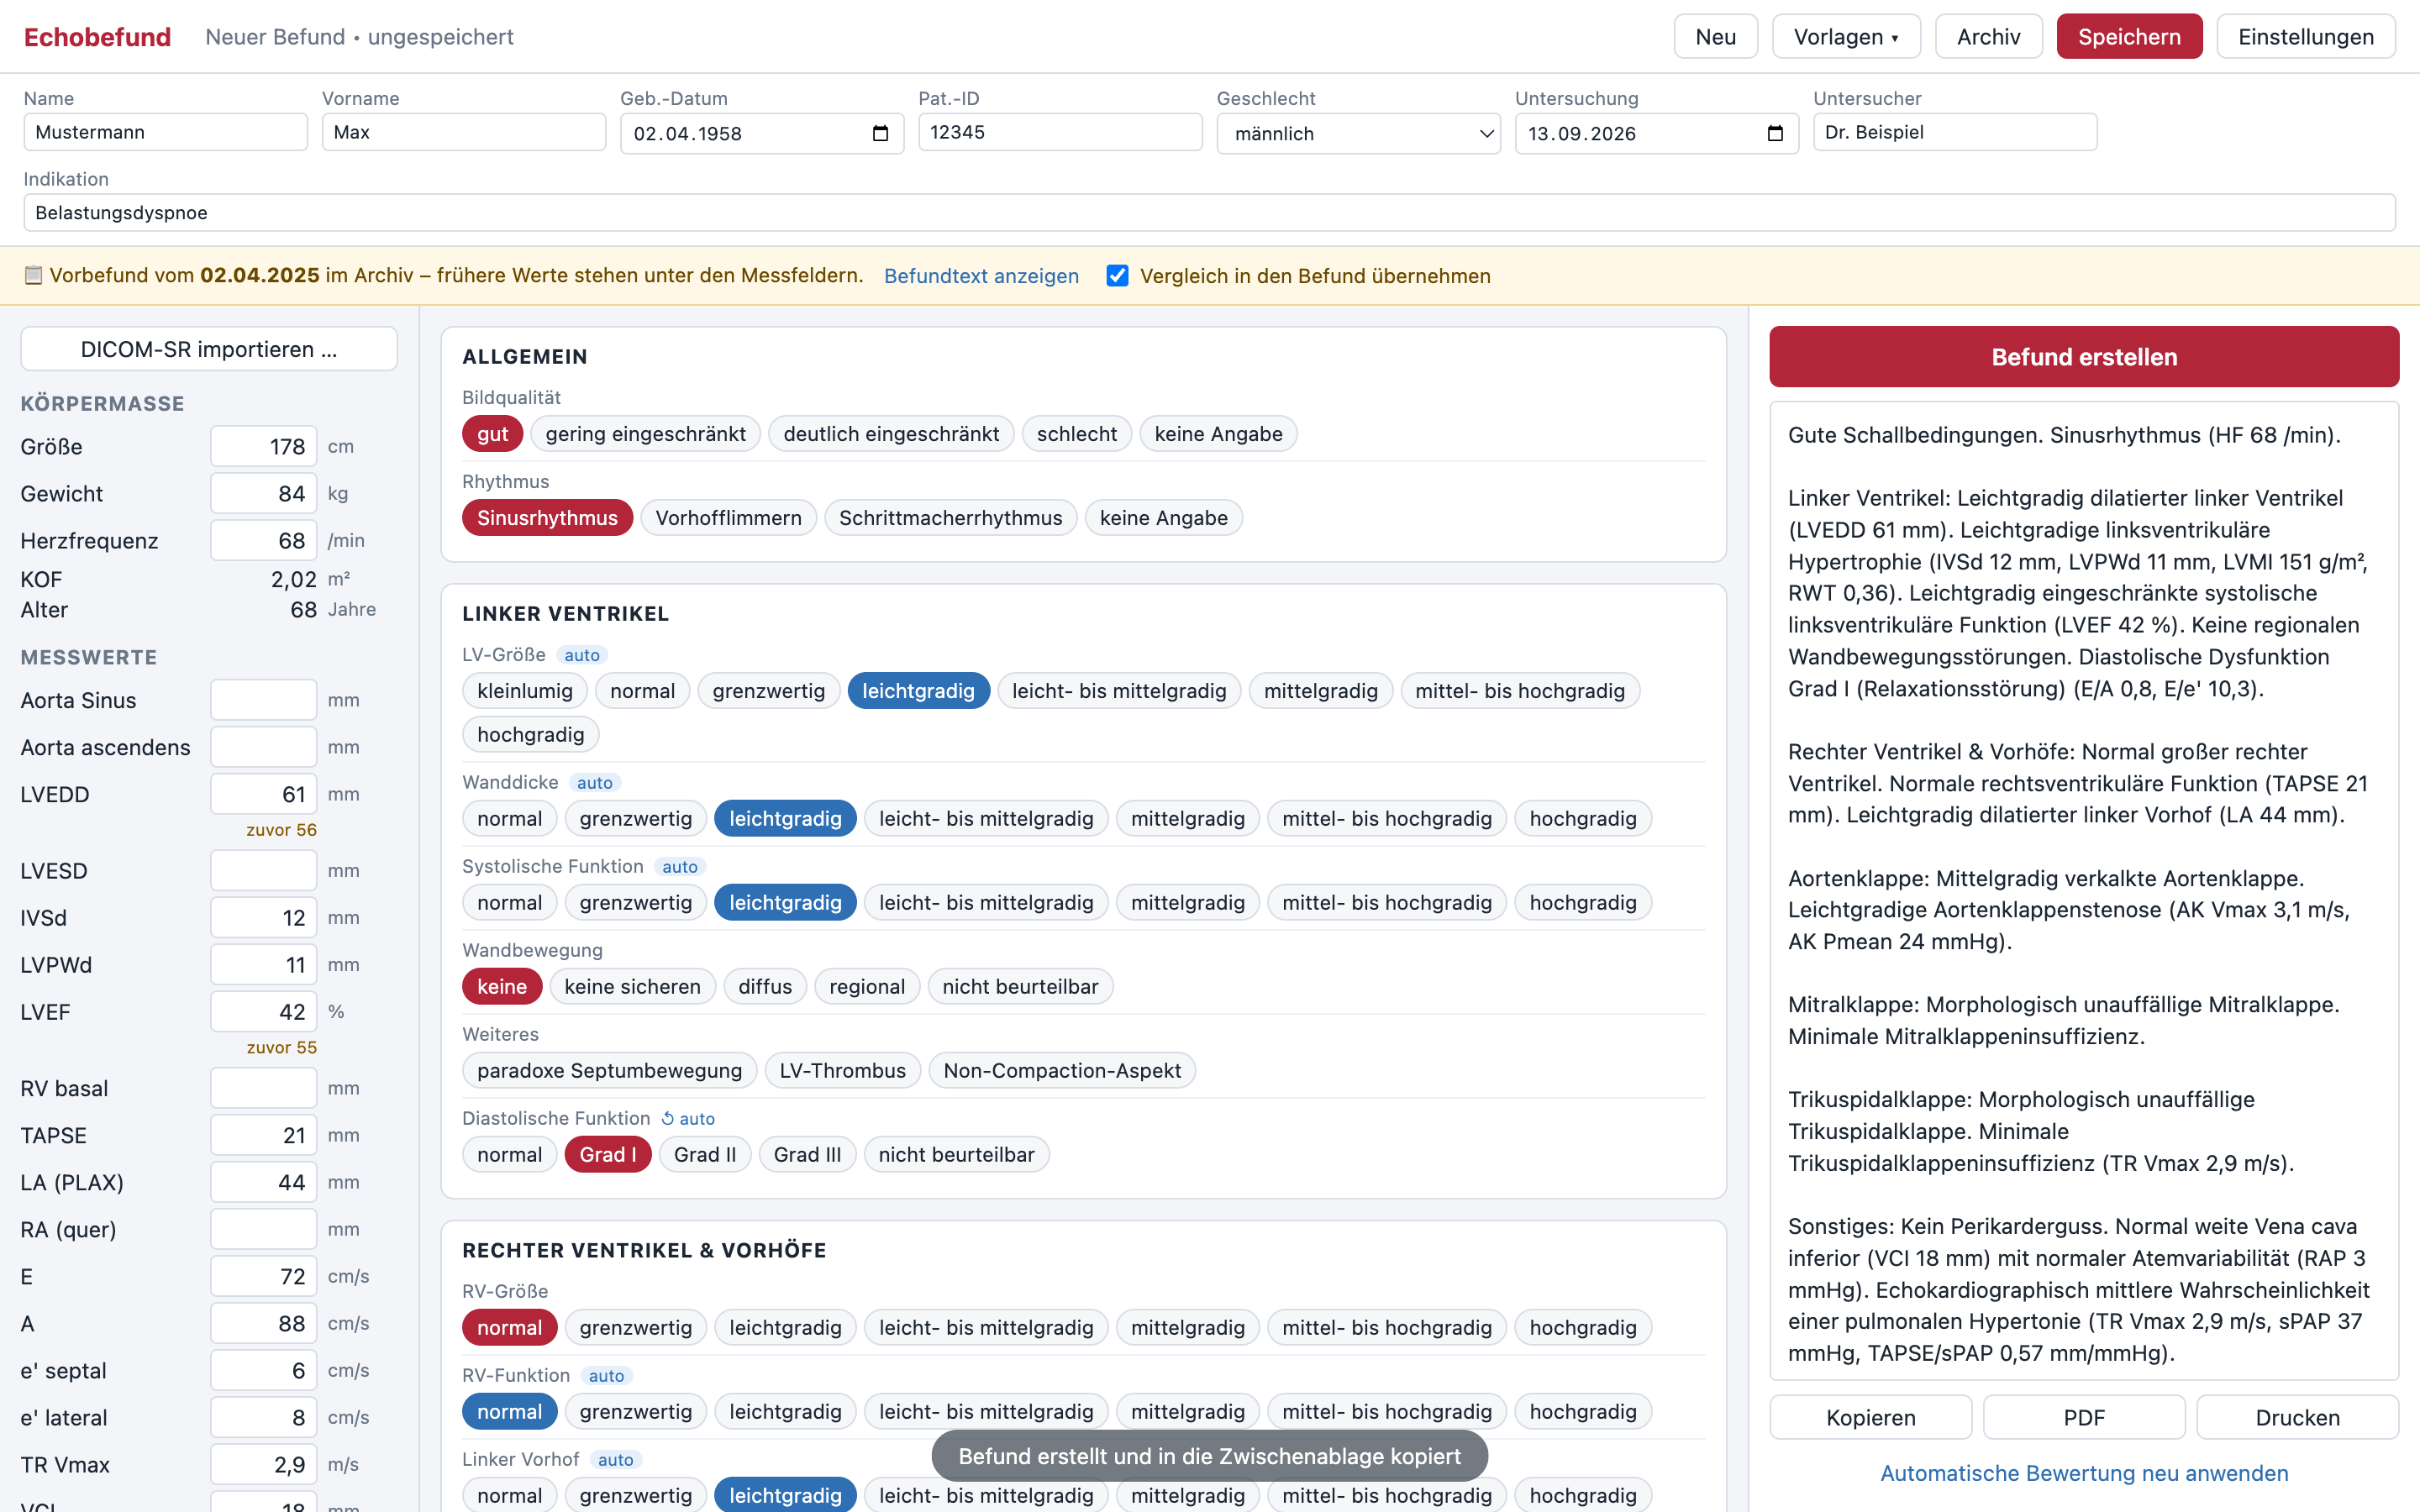Set Wanddicke to 'normal'
The image size is (2420, 1512).
pyautogui.click(x=509, y=819)
